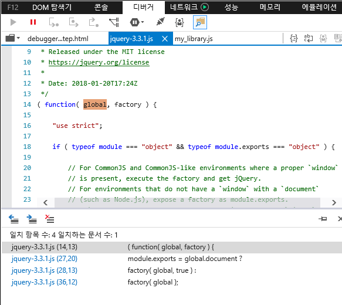
Task: Switch to my_library.js file tab
Action: click(194, 39)
